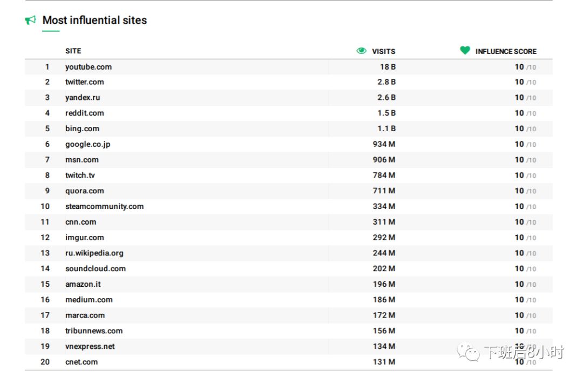Click the "292 M" visits cell
The height and width of the screenshot is (378, 583).
[384, 238]
